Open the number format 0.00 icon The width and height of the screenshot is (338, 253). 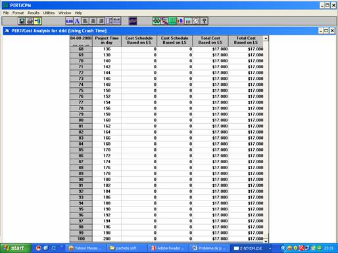click(69, 21)
